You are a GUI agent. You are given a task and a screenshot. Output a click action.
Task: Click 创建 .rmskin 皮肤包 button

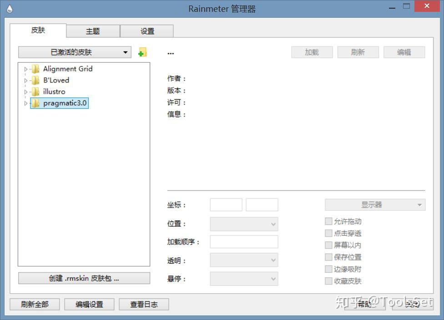[84, 278]
